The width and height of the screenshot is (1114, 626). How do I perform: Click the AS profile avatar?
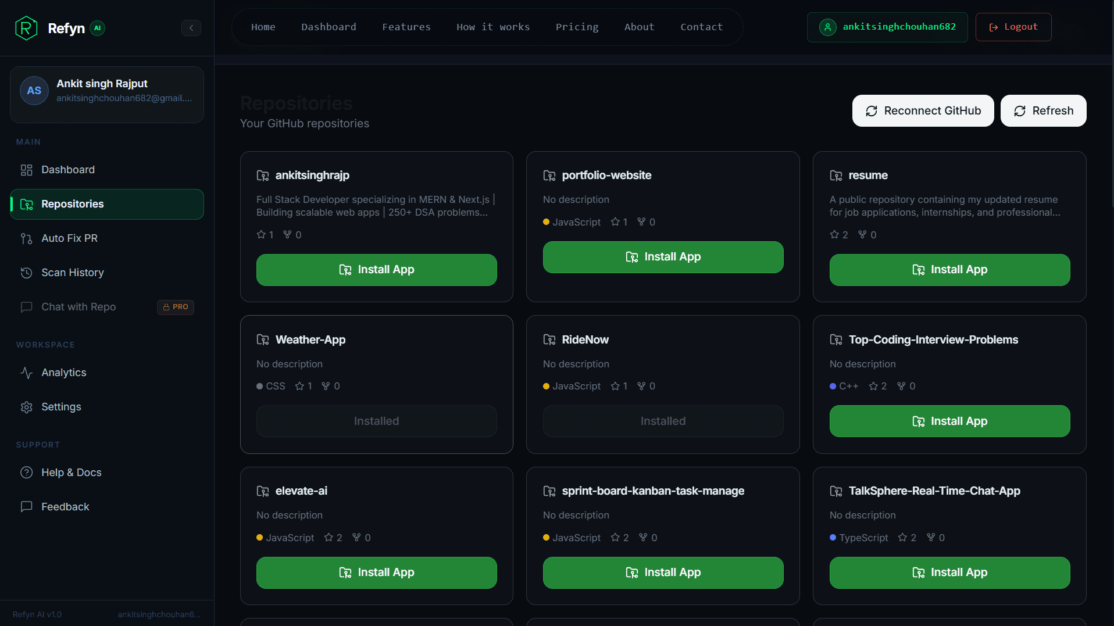click(x=34, y=91)
